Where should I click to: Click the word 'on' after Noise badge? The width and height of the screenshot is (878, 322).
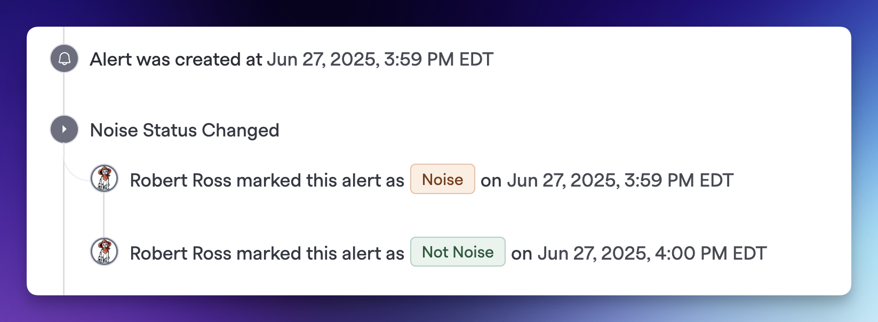(x=491, y=181)
